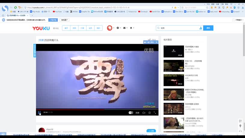This screenshot has width=245, height=138.
Task: Click the last Youku nav tab 我的
Action: [x=98, y=28]
